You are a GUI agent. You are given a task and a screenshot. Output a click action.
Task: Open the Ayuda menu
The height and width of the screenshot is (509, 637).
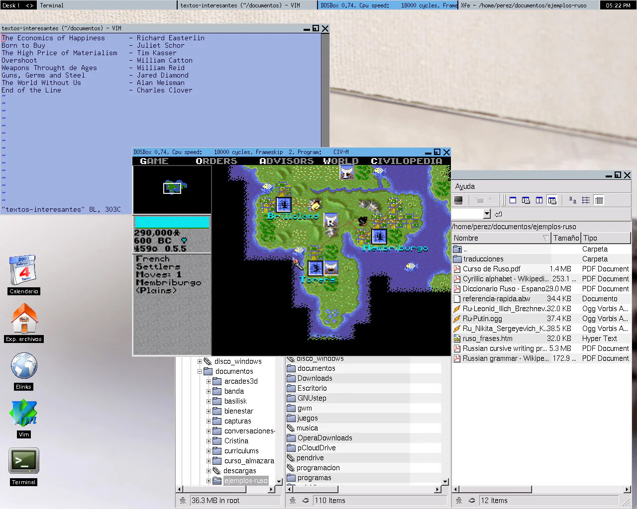(x=465, y=186)
